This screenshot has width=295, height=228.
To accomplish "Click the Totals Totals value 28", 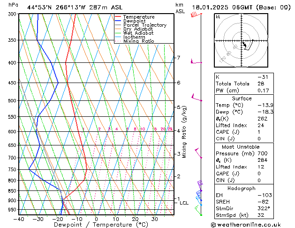I will (x=261, y=84).
